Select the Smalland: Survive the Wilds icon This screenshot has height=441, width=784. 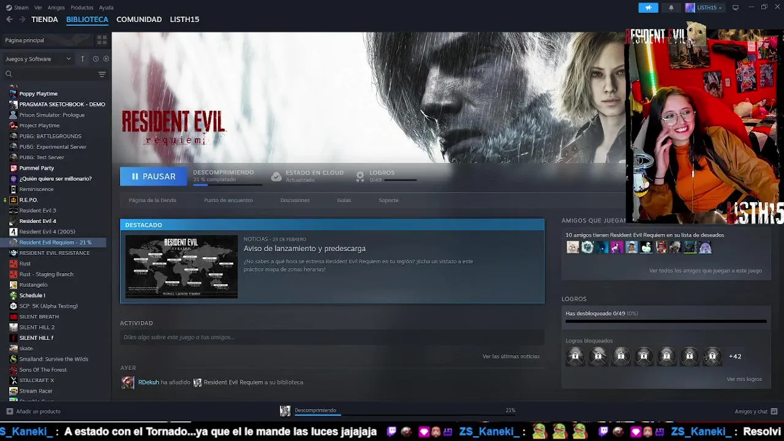point(13,359)
